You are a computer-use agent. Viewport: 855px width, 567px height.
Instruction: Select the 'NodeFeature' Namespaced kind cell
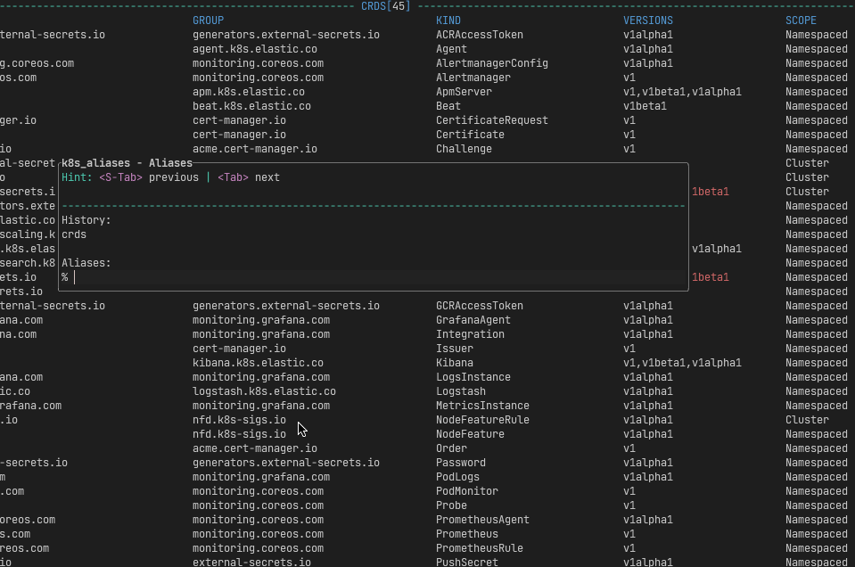(470, 434)
